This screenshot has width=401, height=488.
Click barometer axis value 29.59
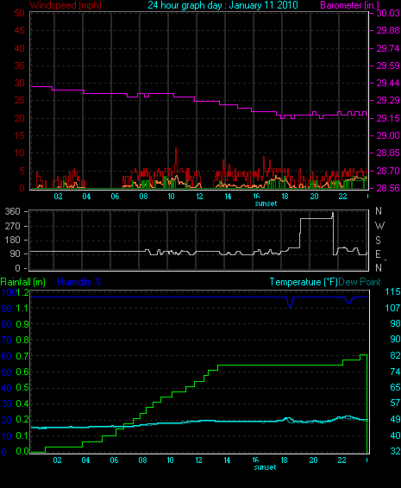pyautogui.click(x=388, y=66)
